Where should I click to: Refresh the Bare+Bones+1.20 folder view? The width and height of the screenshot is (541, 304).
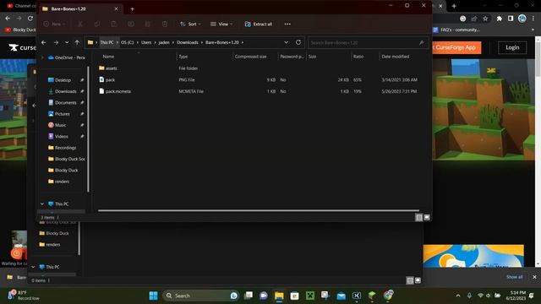pyautogui.click(x=298, y=42)
